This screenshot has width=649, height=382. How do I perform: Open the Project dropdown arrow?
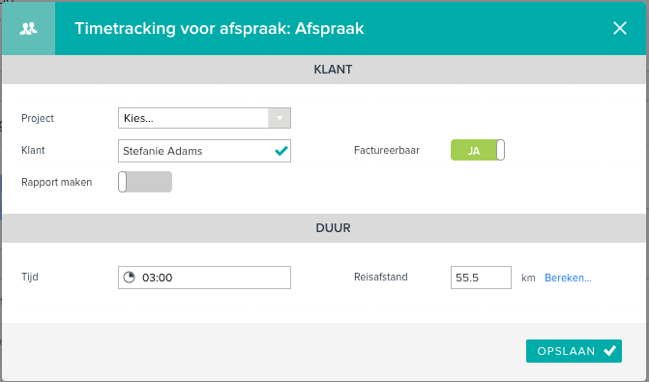[x=280, y=118]
